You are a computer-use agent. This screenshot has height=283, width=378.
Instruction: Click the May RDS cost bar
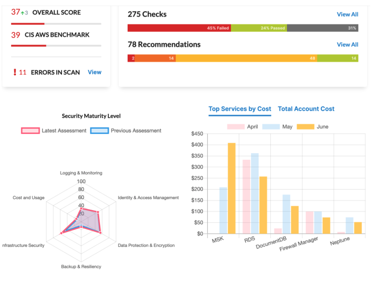255,193
